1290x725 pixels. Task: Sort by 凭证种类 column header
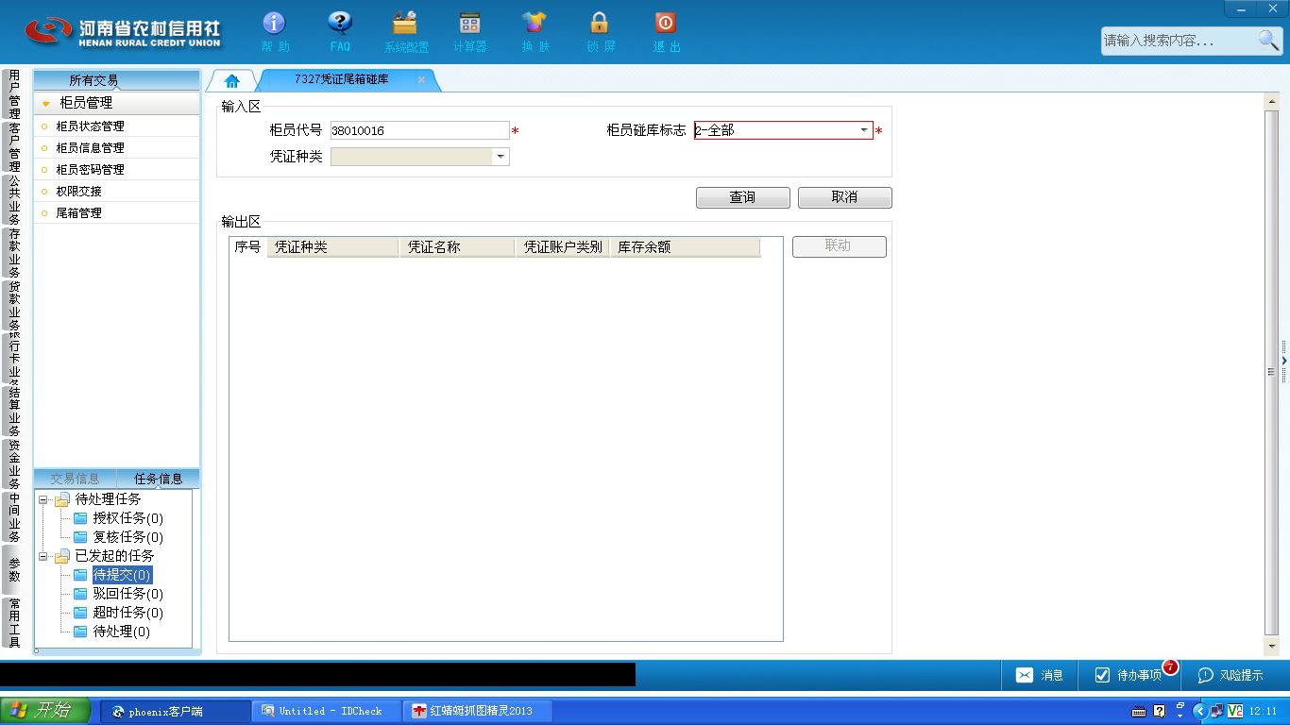pyautogui.click(x=333, y=246)
